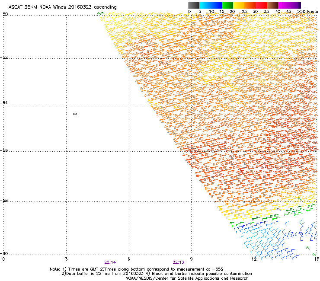This screenshot has width=320, height=281.
Task: Click the '6' longitude axis label
Action: tap(129, 259)
